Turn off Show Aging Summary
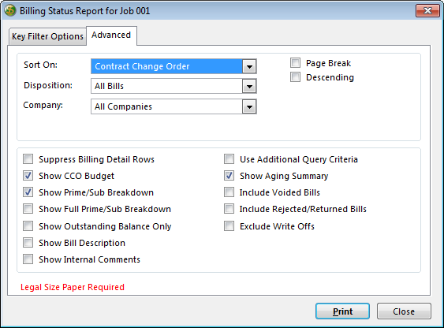The height and width of the screenshot is (328, 444). tap(229, 176)
